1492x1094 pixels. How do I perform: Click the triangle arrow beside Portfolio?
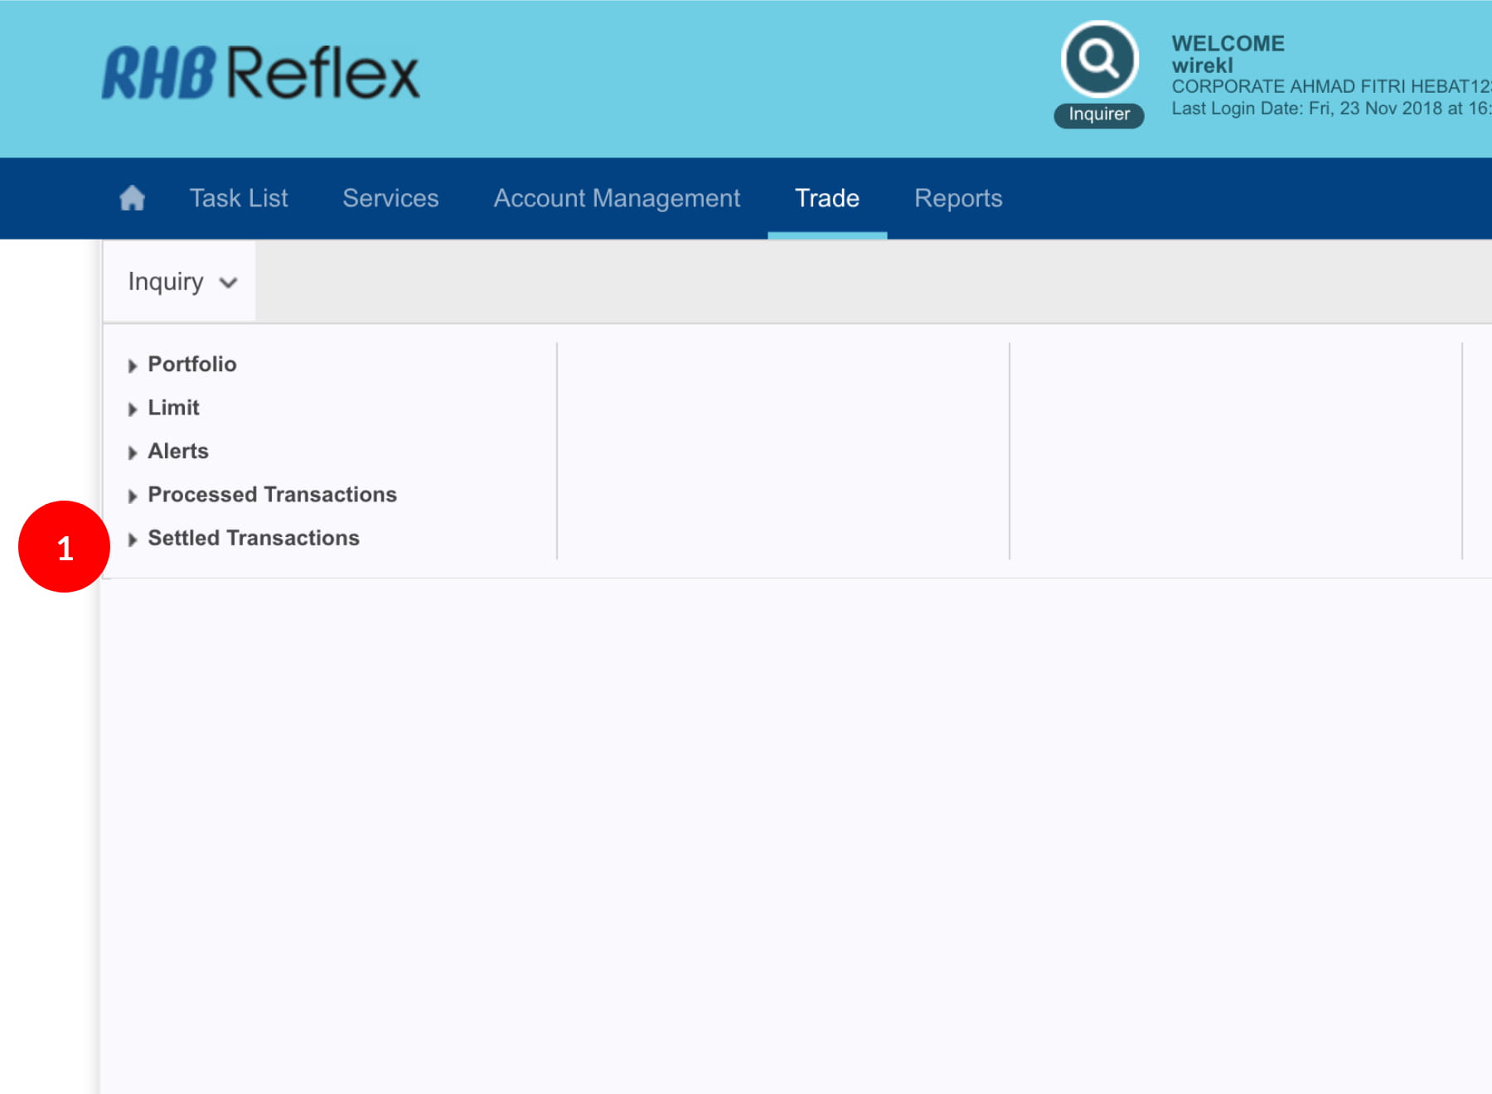[x=132, y=365]
